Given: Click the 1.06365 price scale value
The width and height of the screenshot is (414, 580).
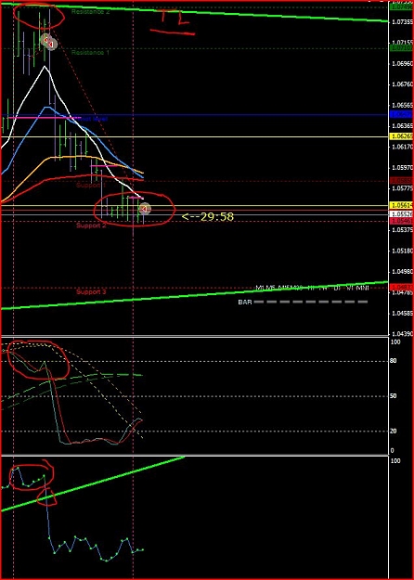Looking at the screenshot, I should tap(402, 126).
